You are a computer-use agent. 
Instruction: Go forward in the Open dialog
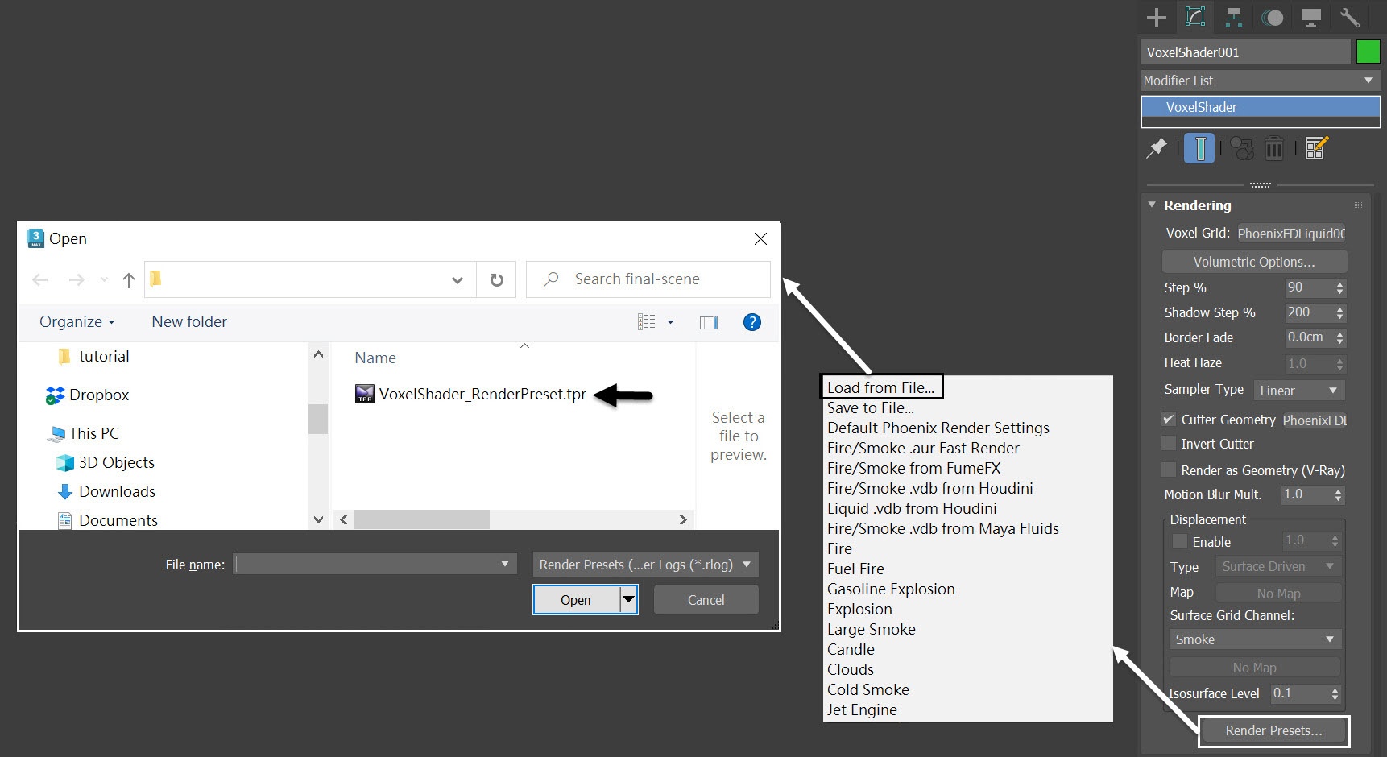pos(77,279)
